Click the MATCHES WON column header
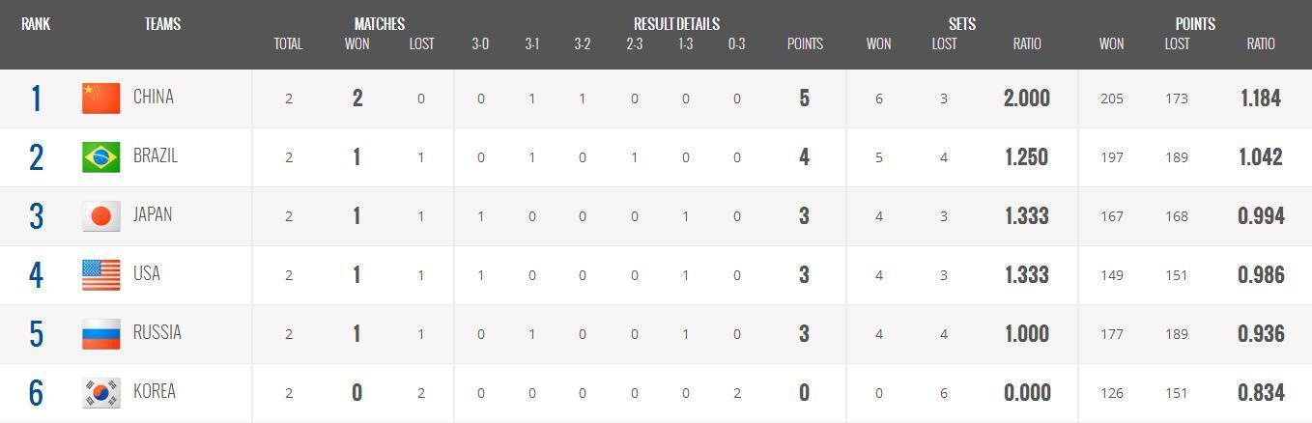Image resolution: width=1312 pixels, height=423 pixels. click(357, 43)
